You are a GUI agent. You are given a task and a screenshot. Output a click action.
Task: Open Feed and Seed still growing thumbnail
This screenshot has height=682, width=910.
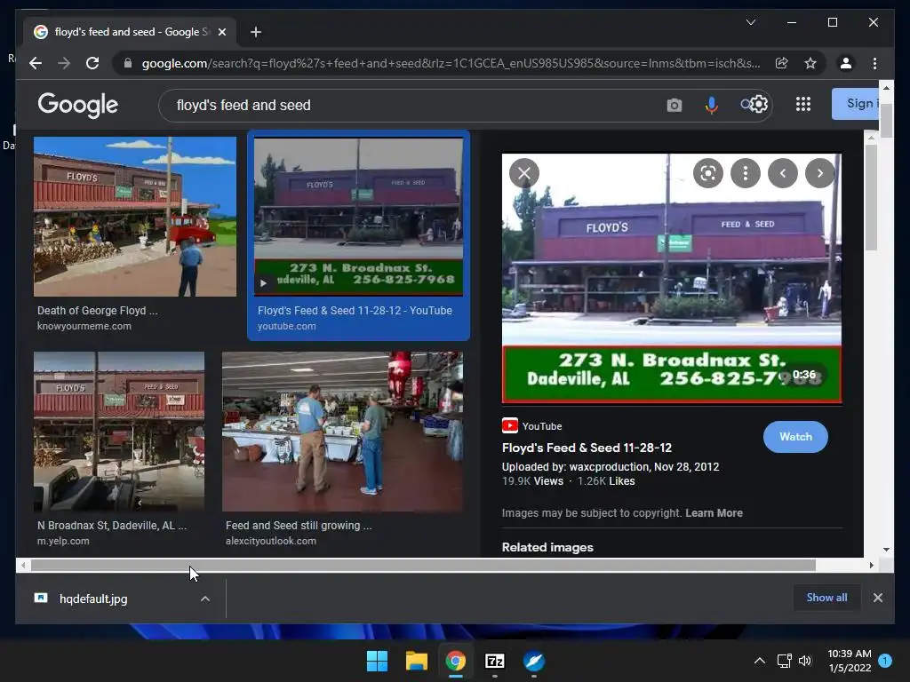point(342,432)
